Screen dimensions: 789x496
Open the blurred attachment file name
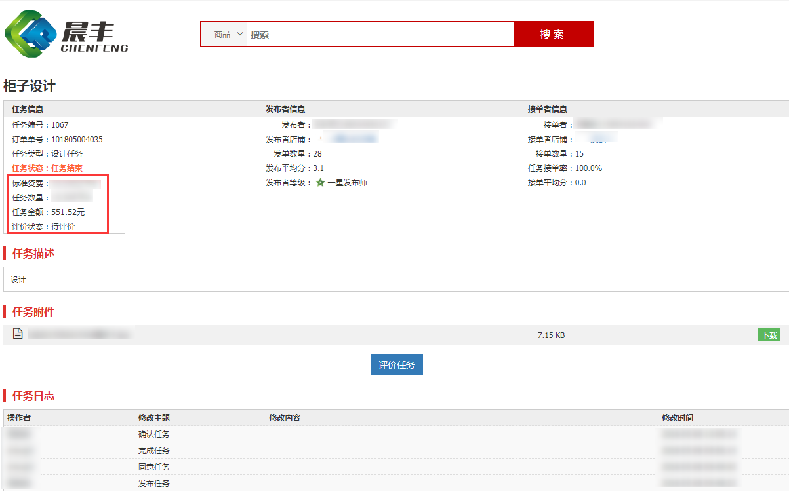pos(79,335)
